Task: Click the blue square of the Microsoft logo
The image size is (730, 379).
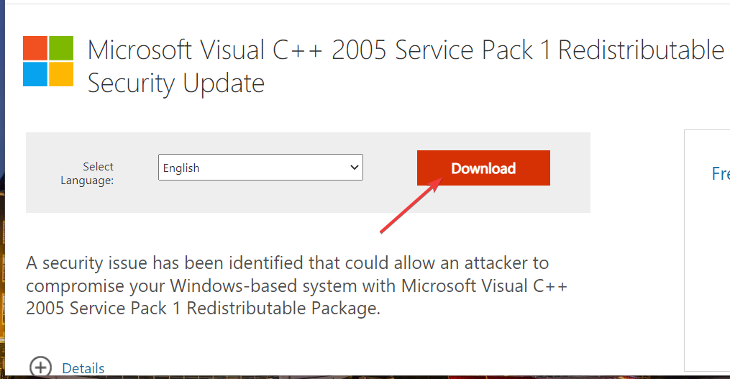Action: pos(35,73)
